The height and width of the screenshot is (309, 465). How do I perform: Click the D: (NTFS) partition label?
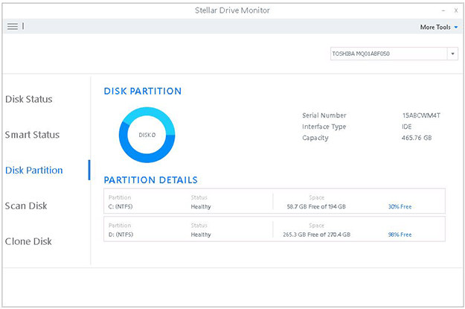[121, 235]
